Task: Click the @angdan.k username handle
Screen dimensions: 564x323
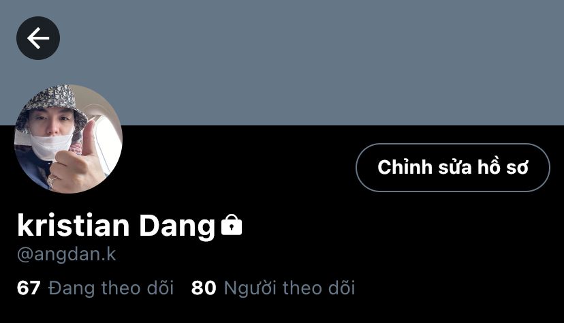Action: click(x=67, y=254)
